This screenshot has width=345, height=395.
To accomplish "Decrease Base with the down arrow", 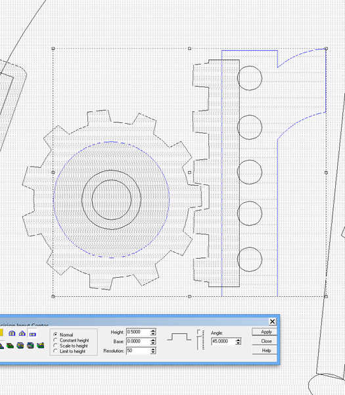I will [153, 343].
